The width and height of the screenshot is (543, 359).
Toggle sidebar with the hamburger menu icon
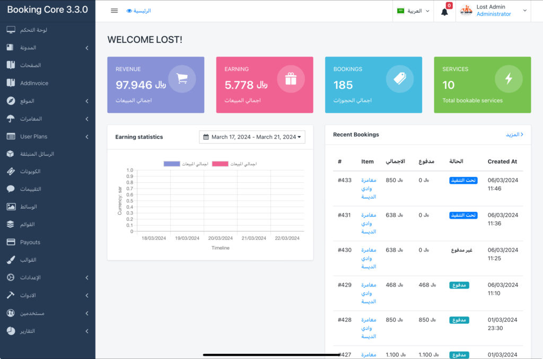pyautogui.click(x=115, y=11)
